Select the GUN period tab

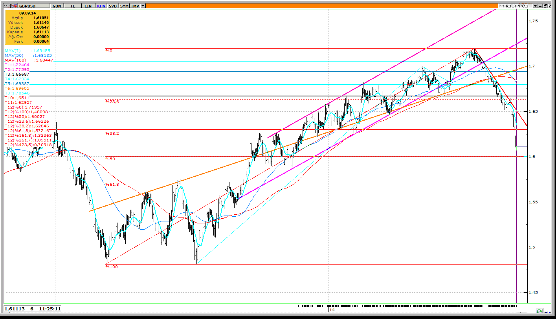tap(57, 6)
